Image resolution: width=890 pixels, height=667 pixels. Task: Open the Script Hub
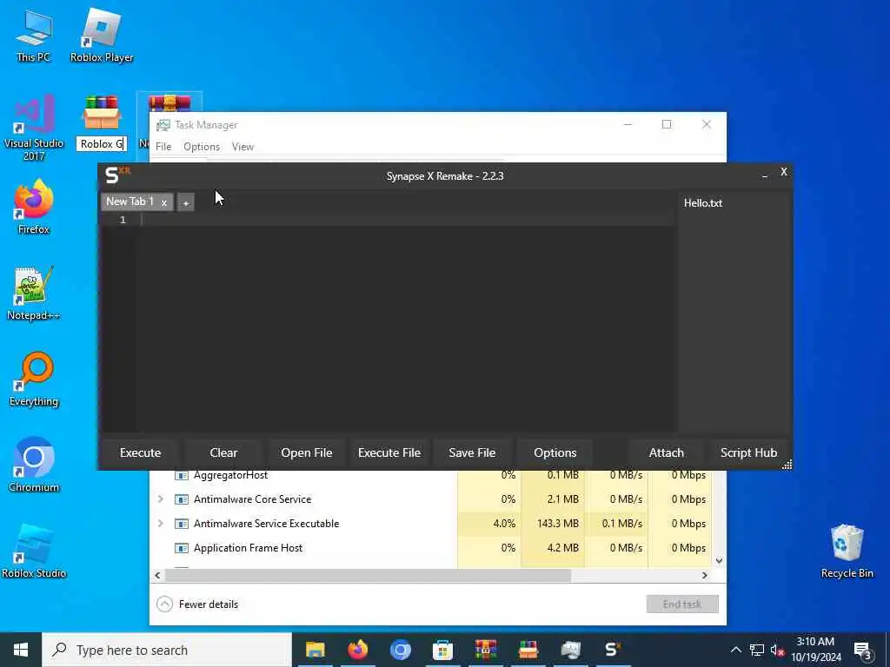pyautogui.click(x=748, y=452)
